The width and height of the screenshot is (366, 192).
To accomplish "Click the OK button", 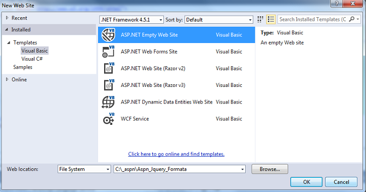I will [x=306, y=182].
